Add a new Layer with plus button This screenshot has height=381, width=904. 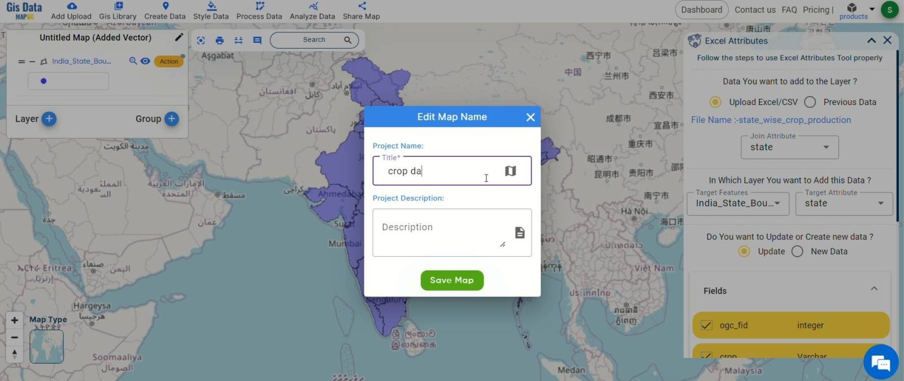49,119
